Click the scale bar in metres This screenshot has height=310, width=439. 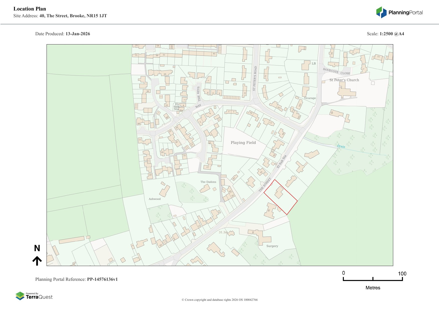coord(373,279)
